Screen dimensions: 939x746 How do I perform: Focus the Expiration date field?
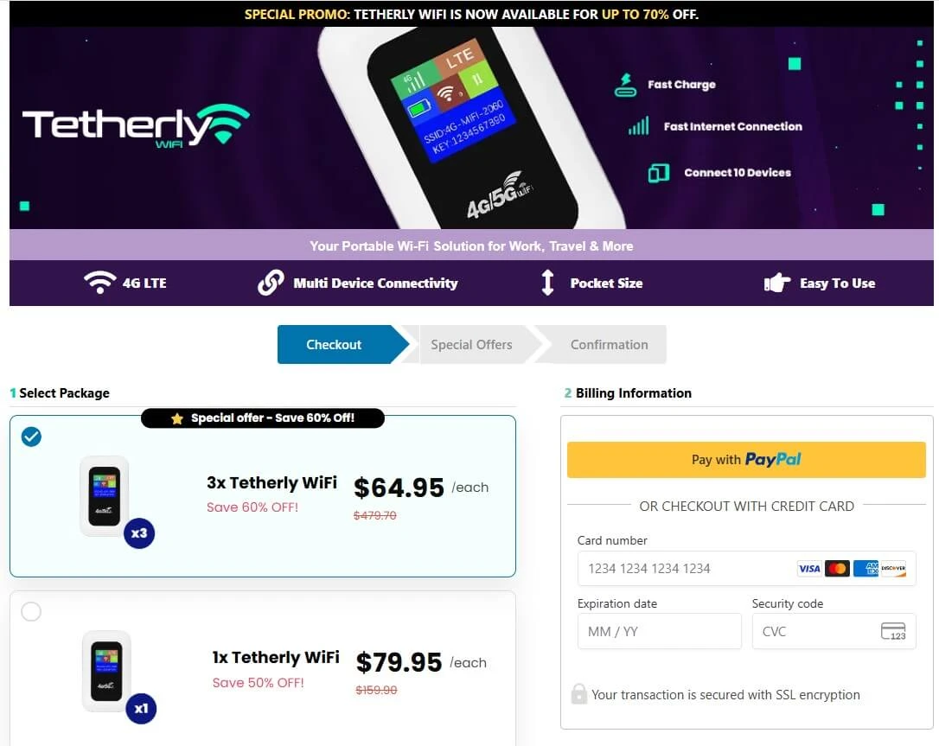[x=660, y=631]
